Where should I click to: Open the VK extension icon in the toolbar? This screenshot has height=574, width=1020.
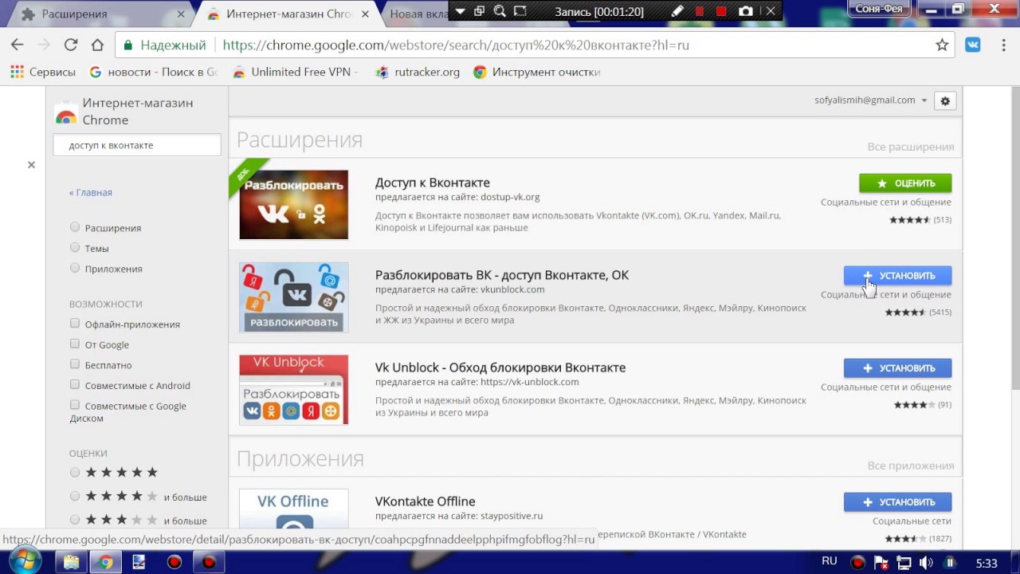click(x=973, y=45)
